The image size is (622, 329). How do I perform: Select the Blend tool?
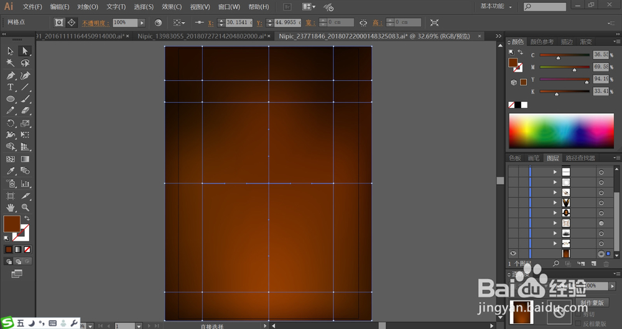[x=25, y=171]
